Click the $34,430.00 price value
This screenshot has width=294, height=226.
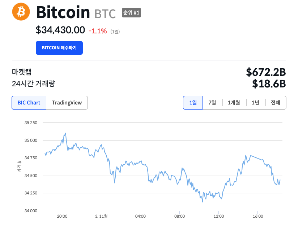(x=60, y=30)
